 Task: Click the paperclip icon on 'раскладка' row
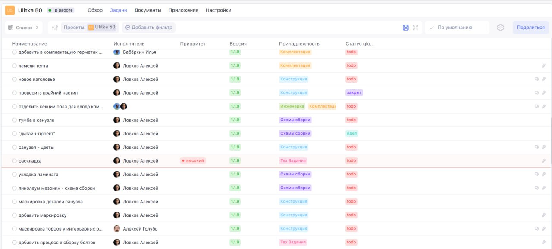tap(544, 161)
